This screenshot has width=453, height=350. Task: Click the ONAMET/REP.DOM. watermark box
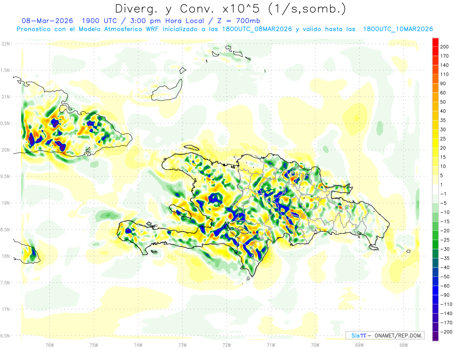[385, 335]
